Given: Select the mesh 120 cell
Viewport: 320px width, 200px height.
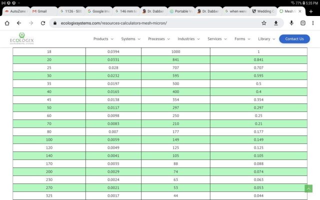Looking at the screenshot, I should pyautogui.click(x=49, y=147).
